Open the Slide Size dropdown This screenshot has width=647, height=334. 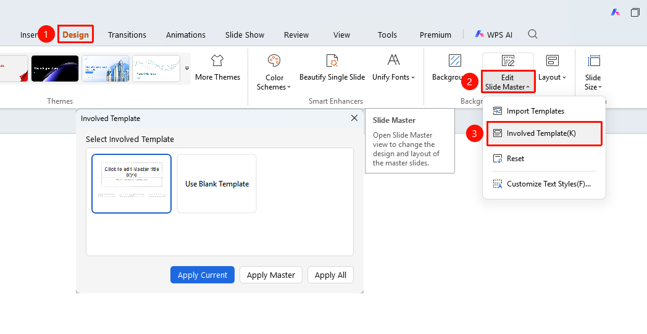593,72
